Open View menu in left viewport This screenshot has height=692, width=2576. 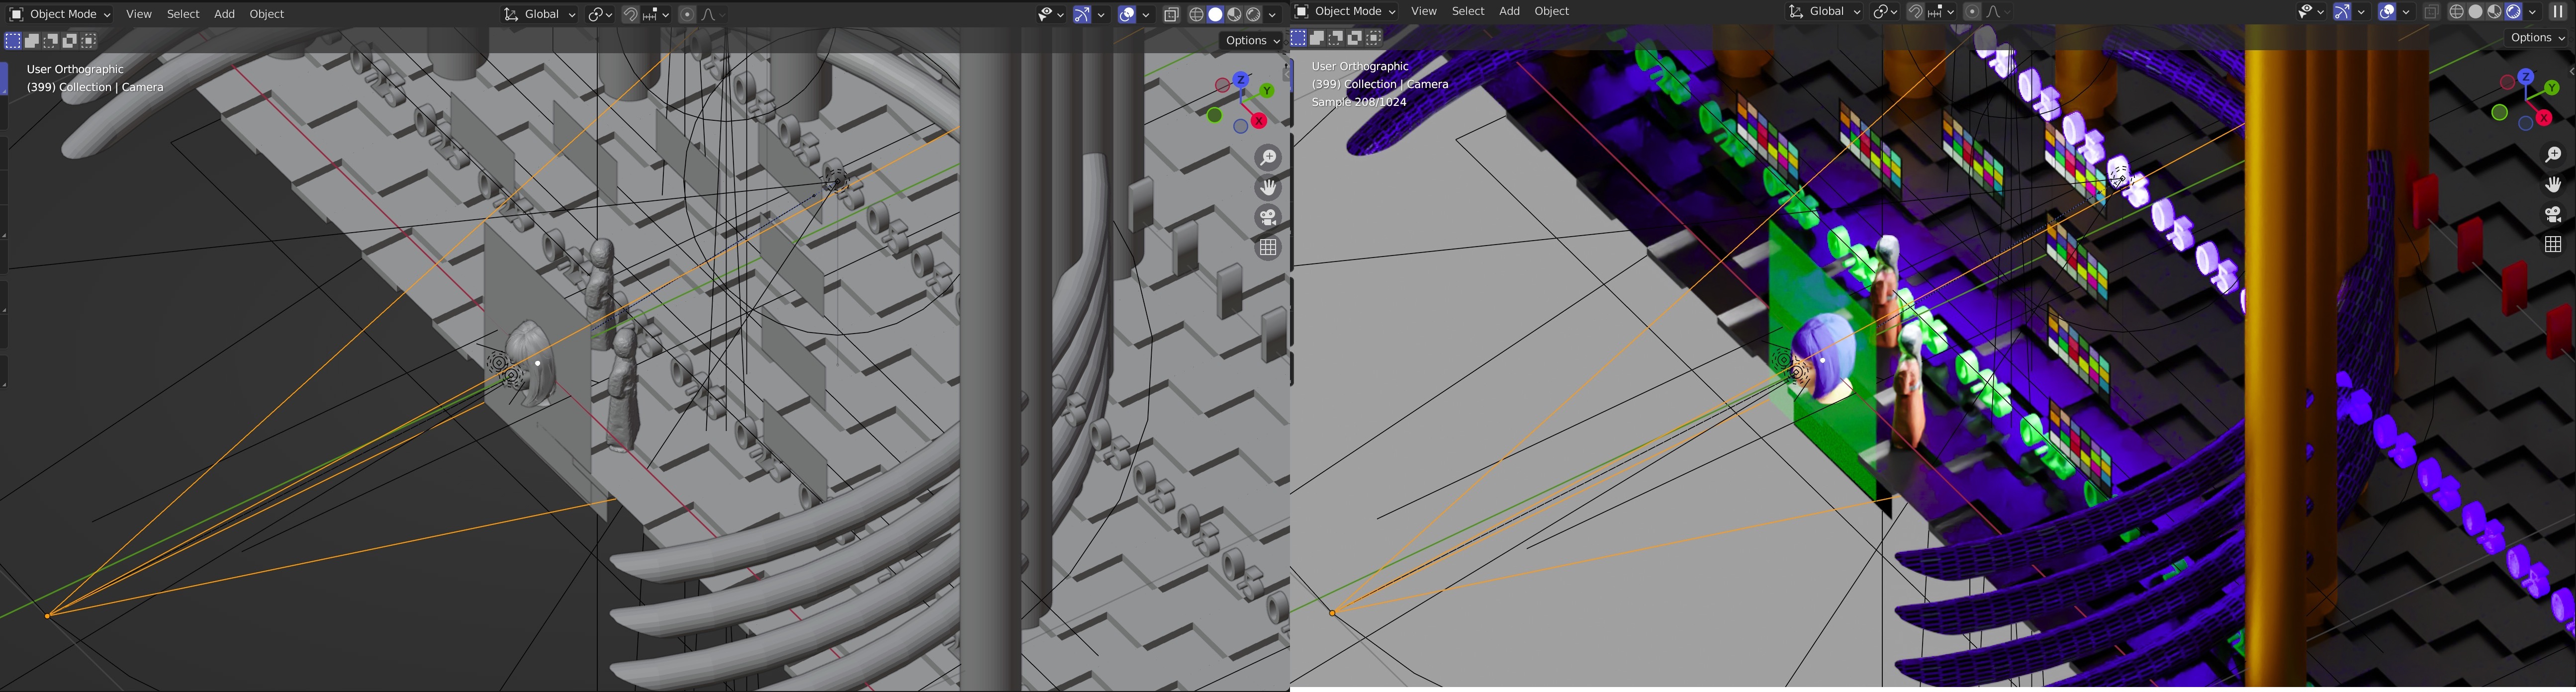(139, 14)
